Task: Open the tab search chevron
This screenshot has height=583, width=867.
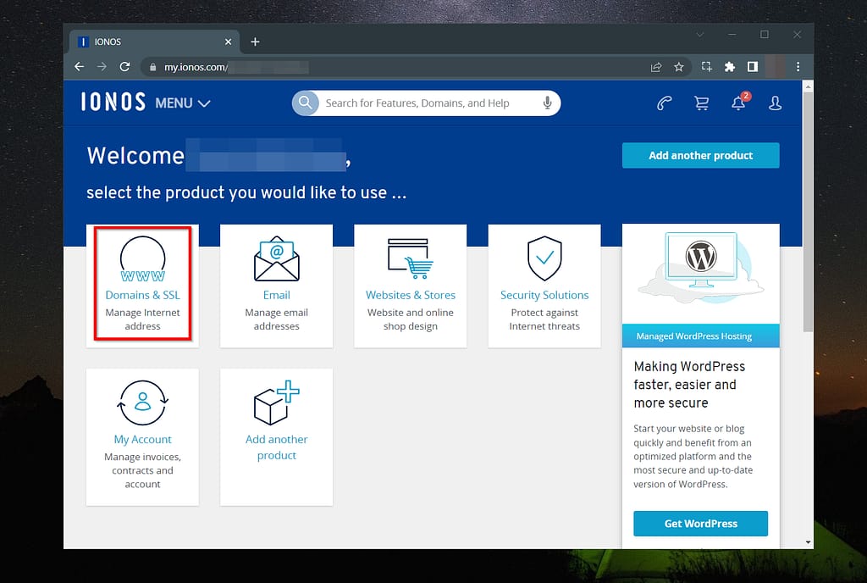Action: click(x=700, y=35)
